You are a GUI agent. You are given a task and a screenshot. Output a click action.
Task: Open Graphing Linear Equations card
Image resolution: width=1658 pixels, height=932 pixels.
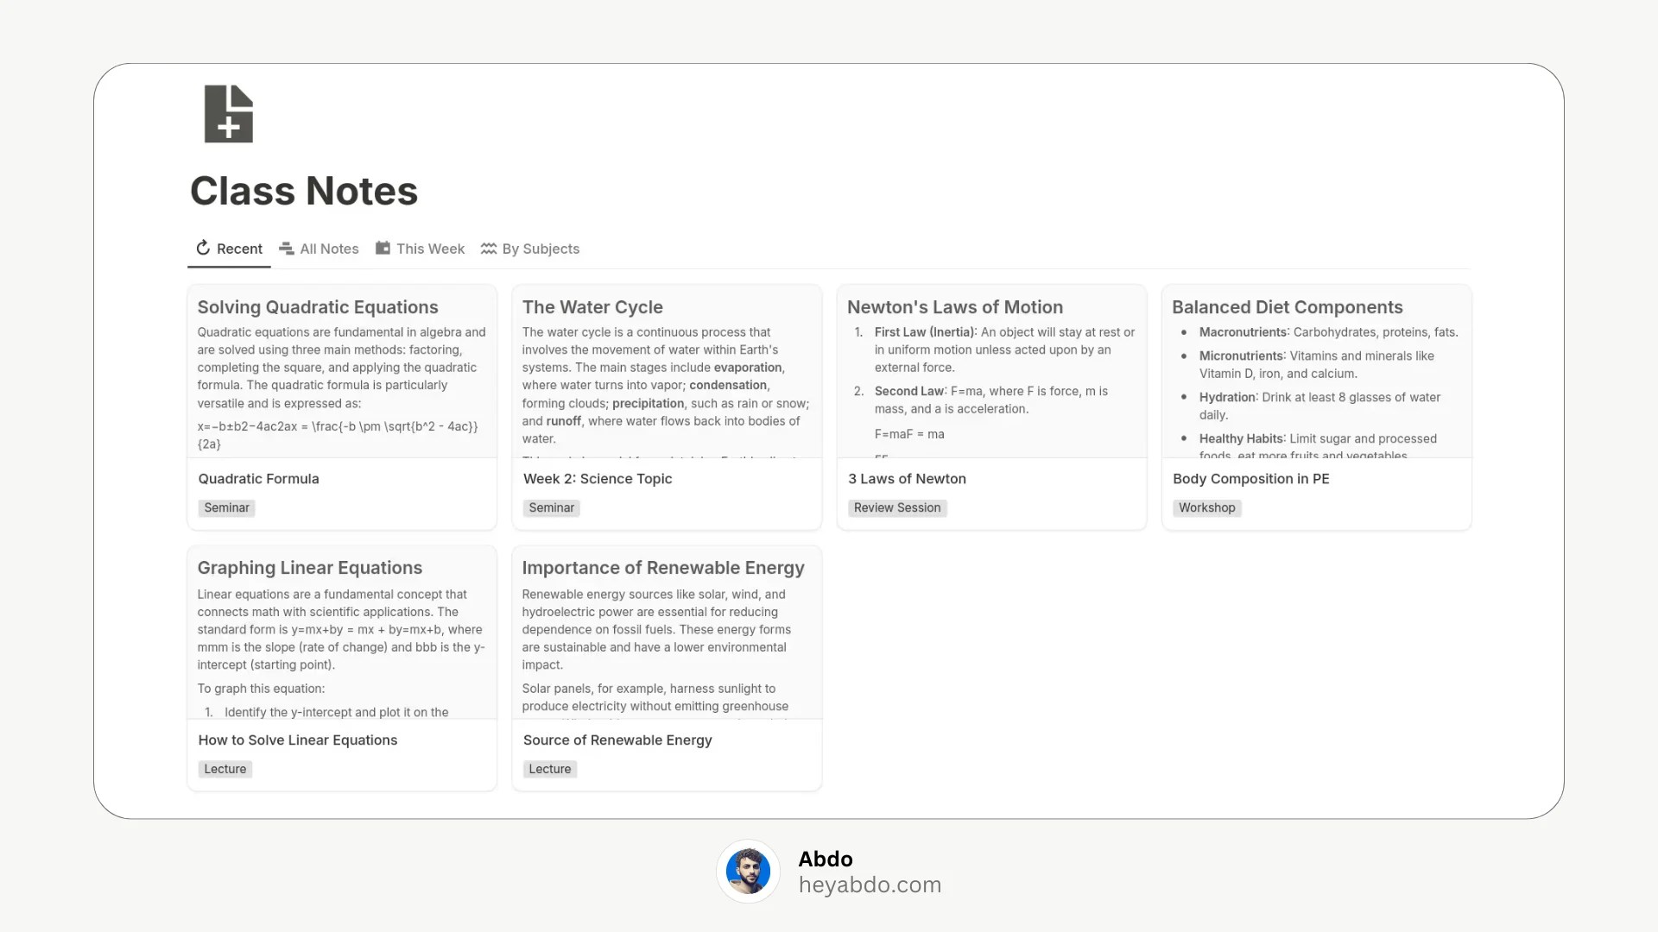pos(342,668)
